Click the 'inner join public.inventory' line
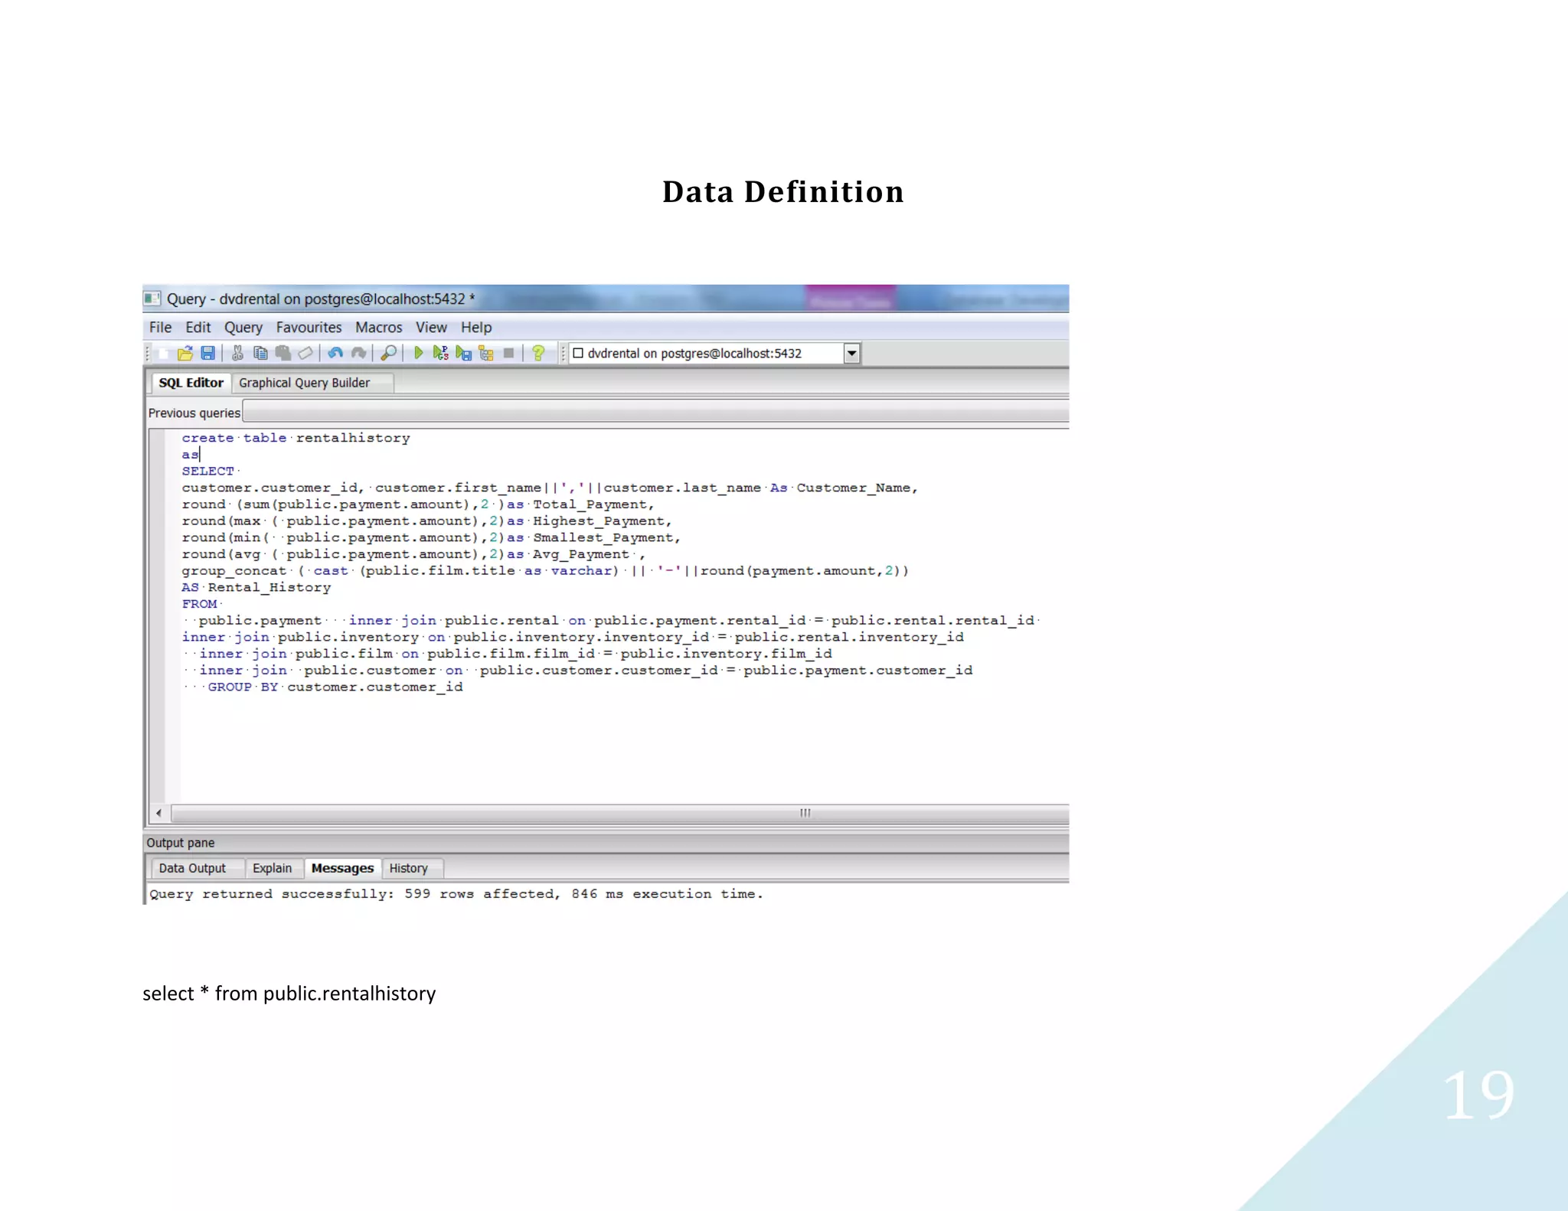Screen dimensions: 1568x1211 point(573,638)
